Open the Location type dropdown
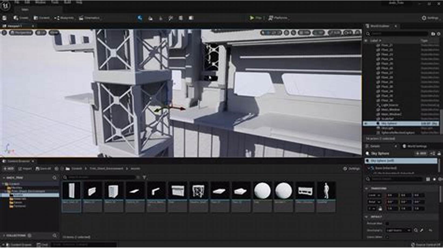The image size is (443, 248). [375, 195]
